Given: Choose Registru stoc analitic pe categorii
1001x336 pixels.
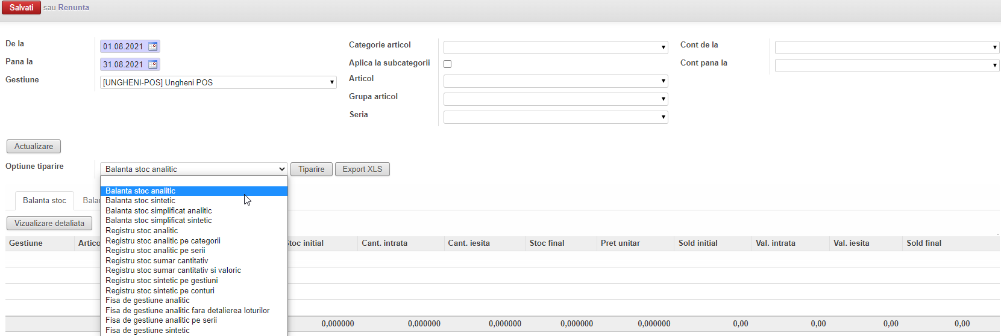Looking at the screenshot, I should [x=163, y=240].
